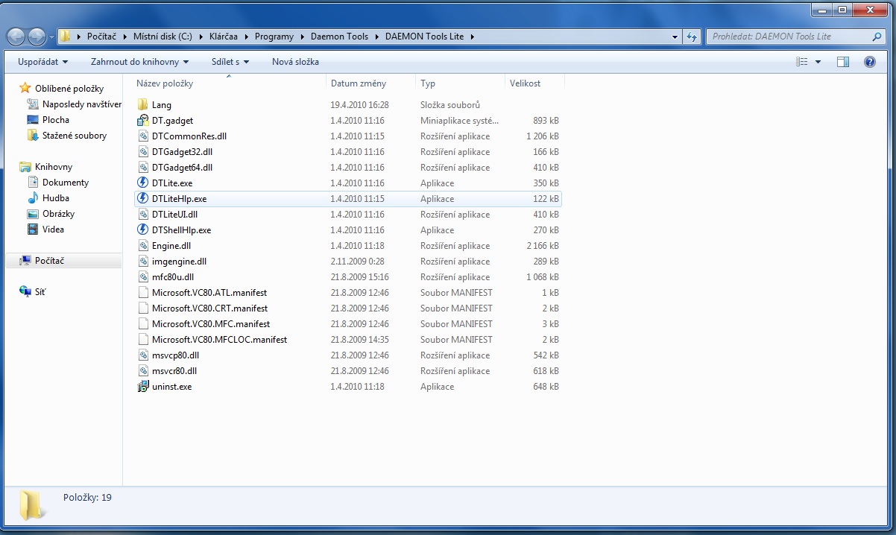Click the Back navigation arrow
Image resolution: width=896 pixels, height=535 pixels.
click(x=16, y=37)
